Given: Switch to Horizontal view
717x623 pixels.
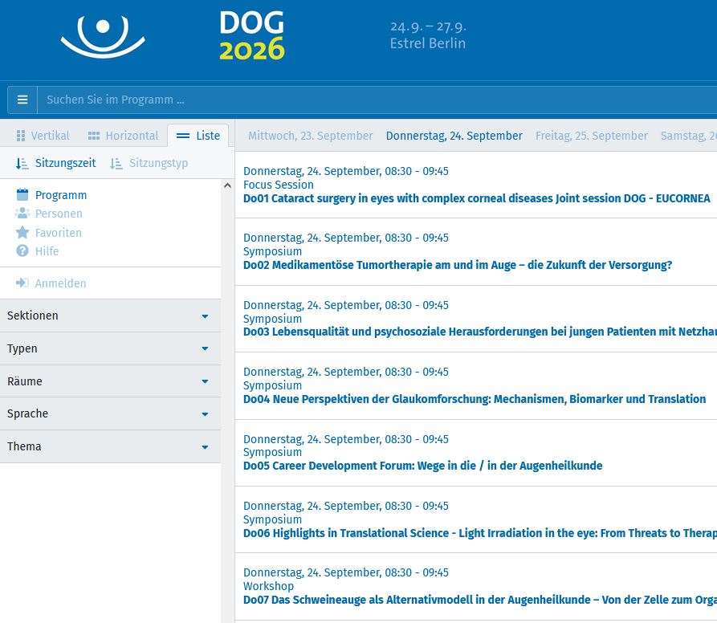Looking at the screenshot, I should pyautogui.click(x=123, y=136).
